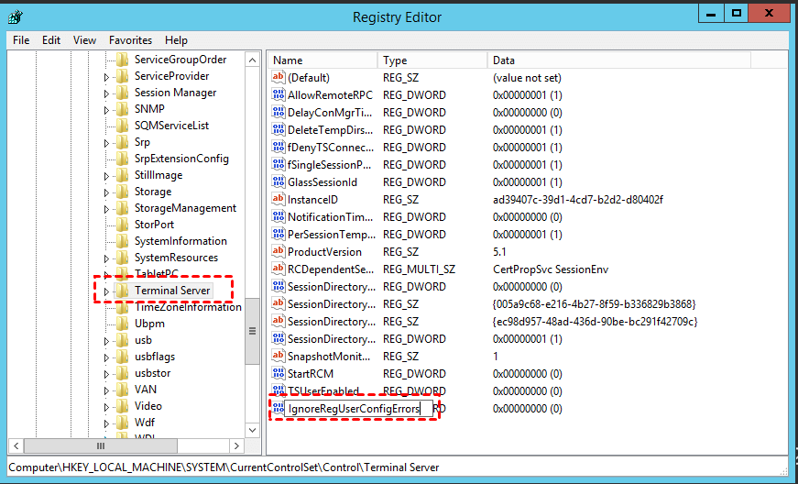This screenshot has height=484, width=798.
Task: Expand the Terminal Server tree node
Action: pyautogui.click(x=106, y=291)
